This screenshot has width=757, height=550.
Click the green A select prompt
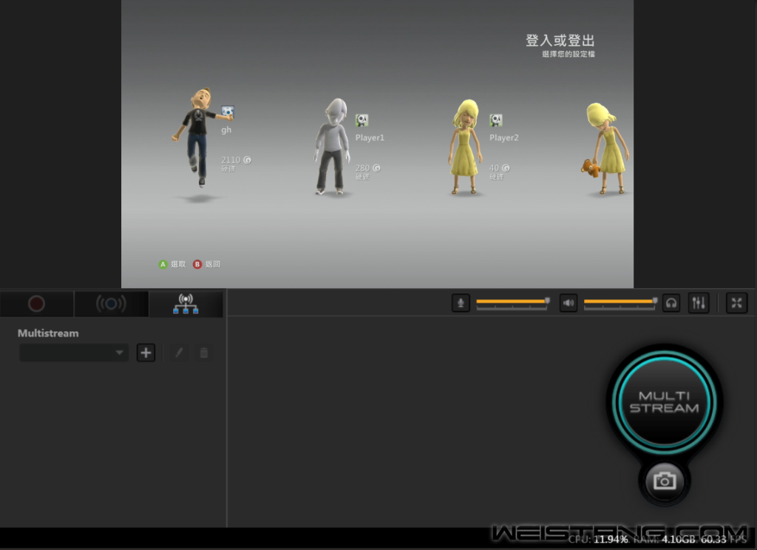tap(172, 264)
